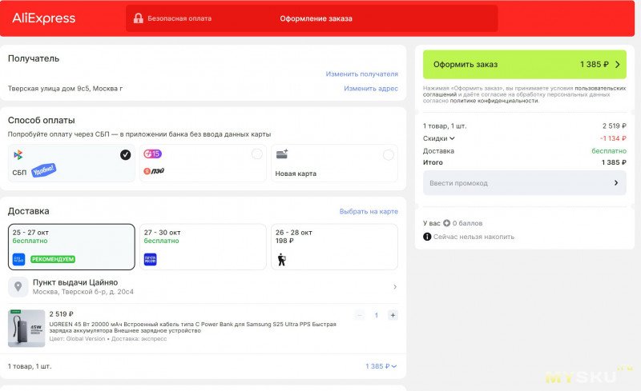Increase item quantity with plus button

pos(393,315)
